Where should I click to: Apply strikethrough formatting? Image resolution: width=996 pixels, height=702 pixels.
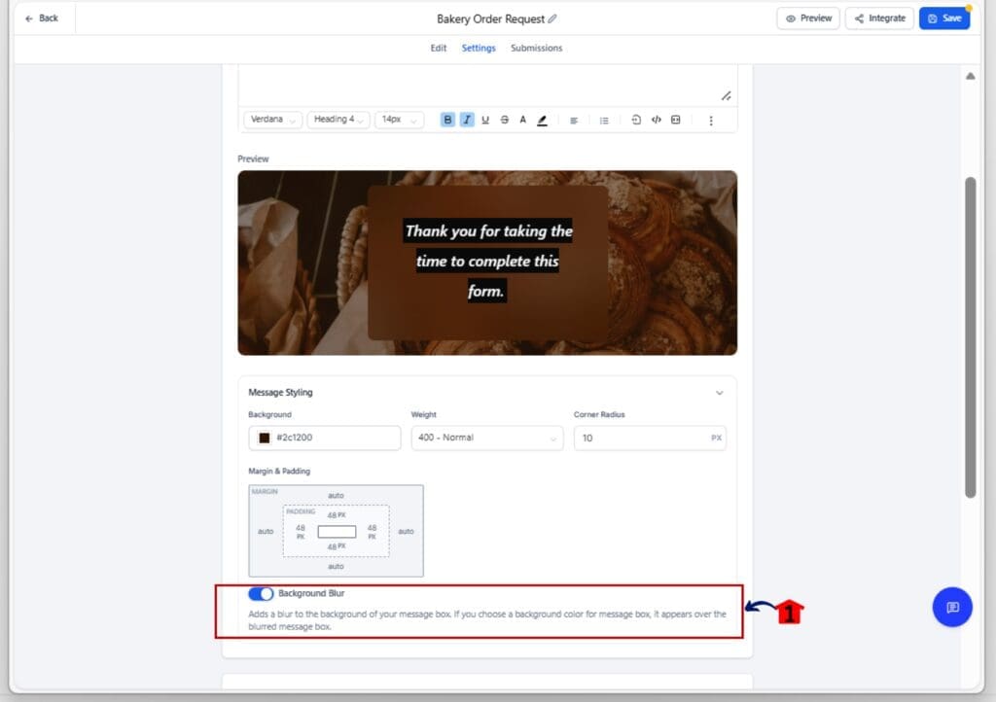504,120
